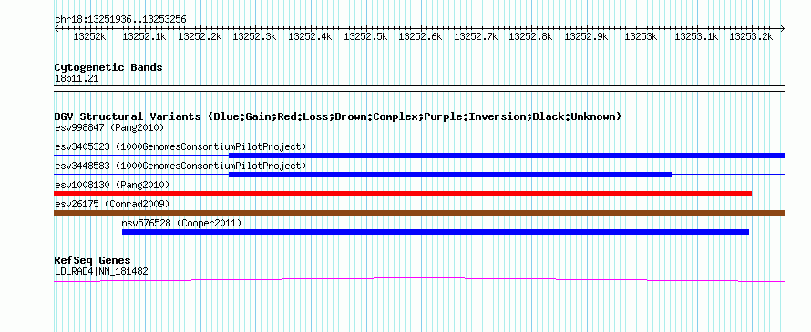Click the blue gain bar of nsv576528
This screenshot has height=332, width=811.
436,232
